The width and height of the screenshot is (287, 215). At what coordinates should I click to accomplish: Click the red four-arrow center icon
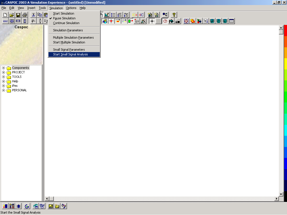(x=186, y=21)
